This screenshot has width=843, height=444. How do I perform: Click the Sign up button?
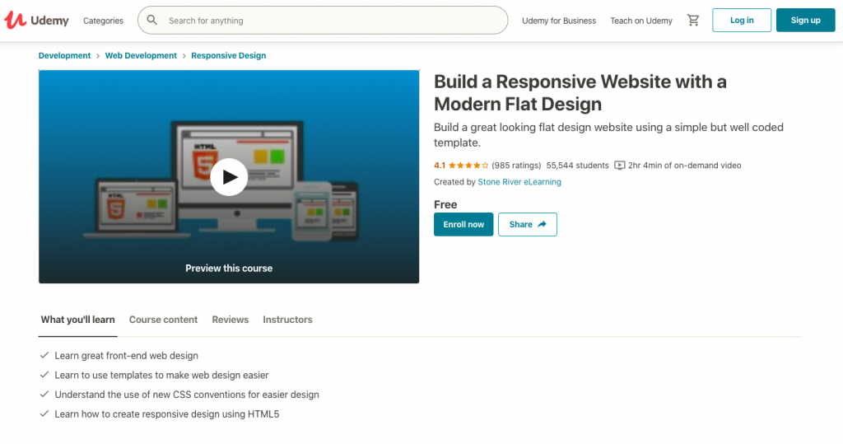(x=805, y=20)
